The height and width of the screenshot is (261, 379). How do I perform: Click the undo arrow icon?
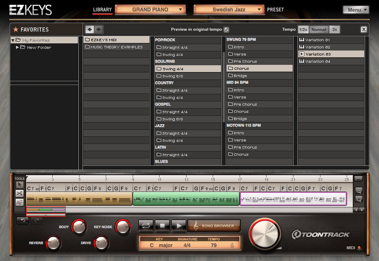click(23, 220)
